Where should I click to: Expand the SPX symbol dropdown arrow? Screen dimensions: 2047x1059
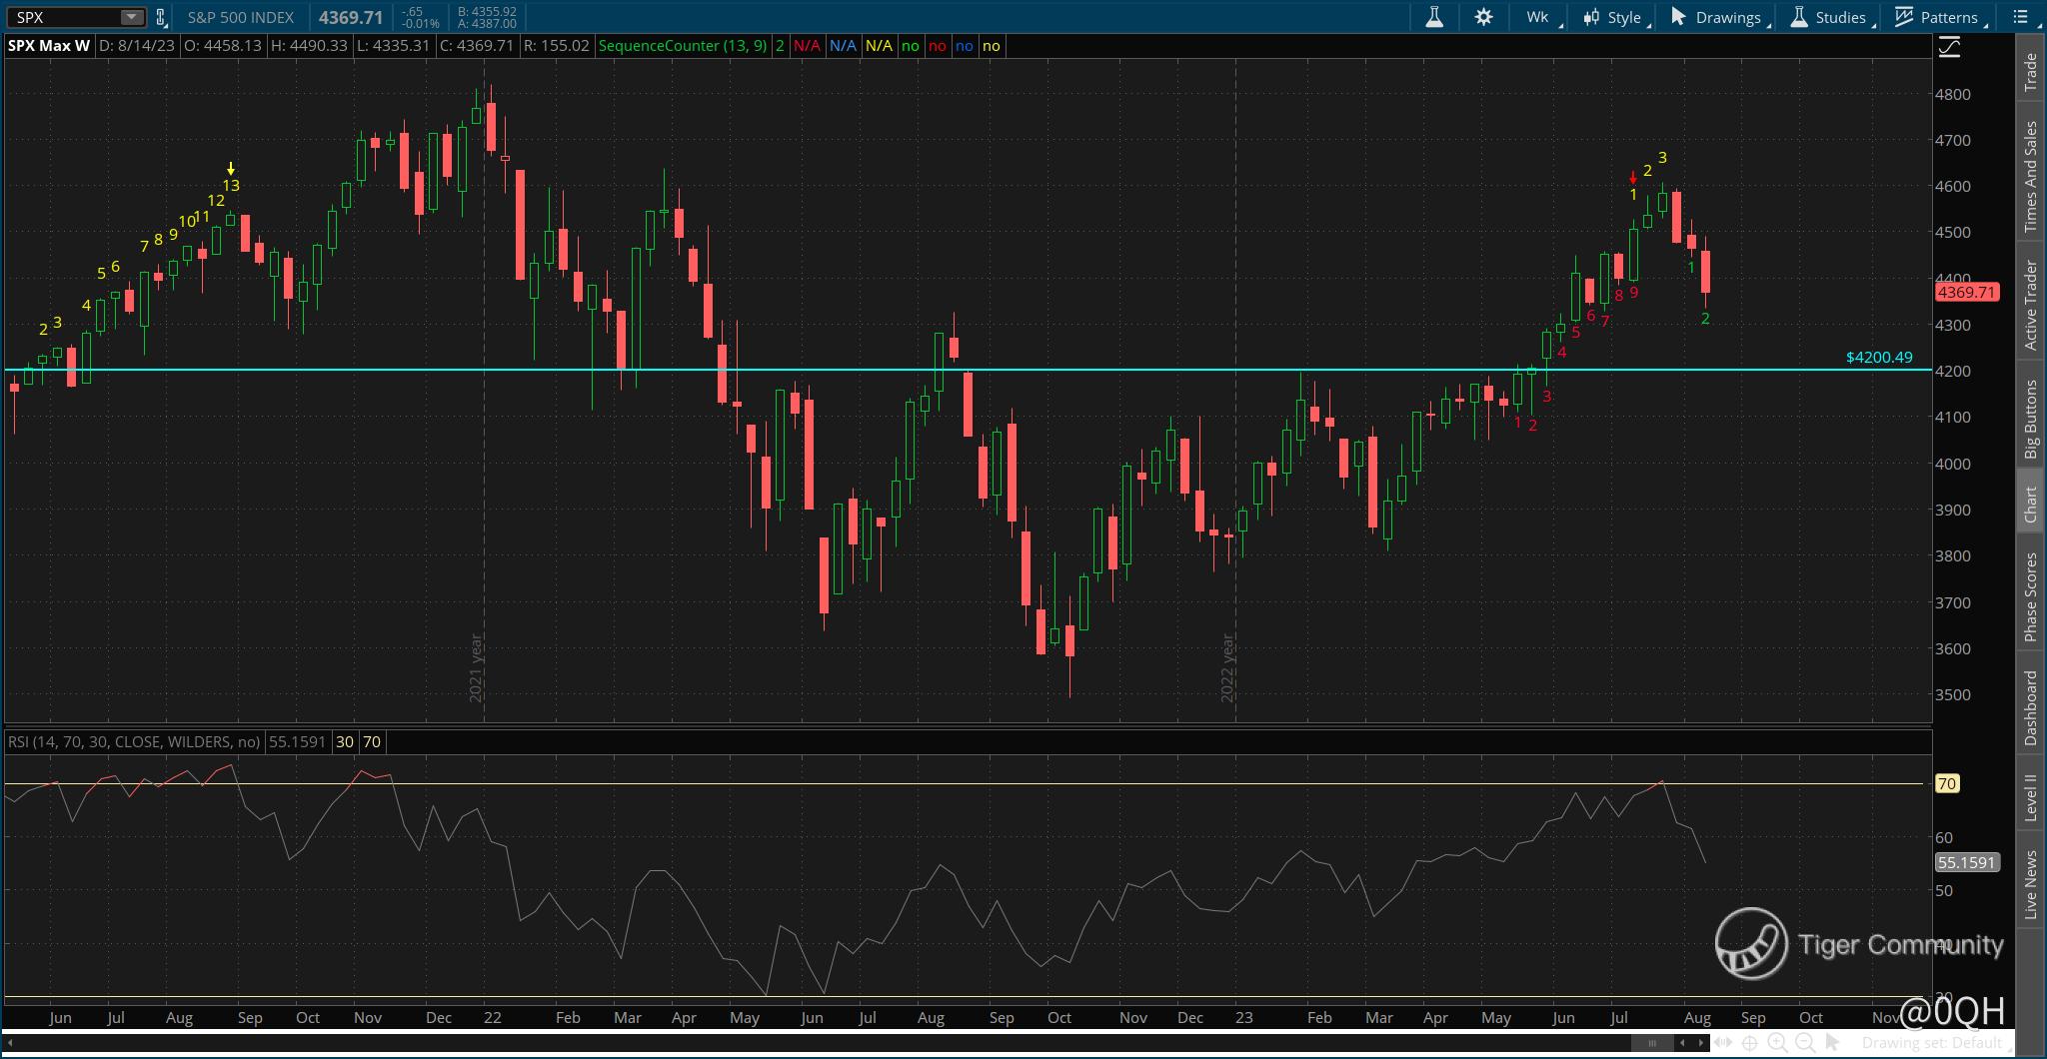point(132,17)
